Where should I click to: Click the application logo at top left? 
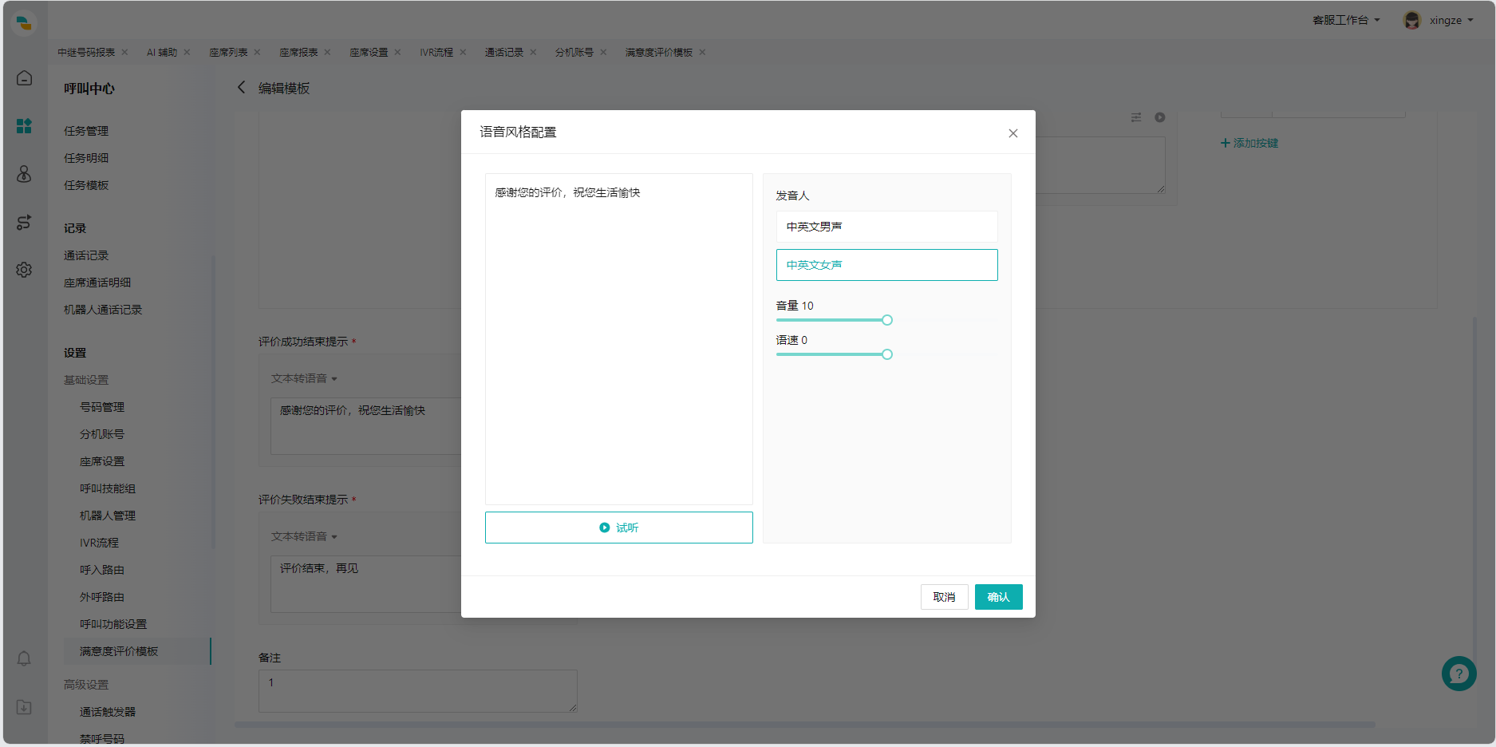coord(25,22)
